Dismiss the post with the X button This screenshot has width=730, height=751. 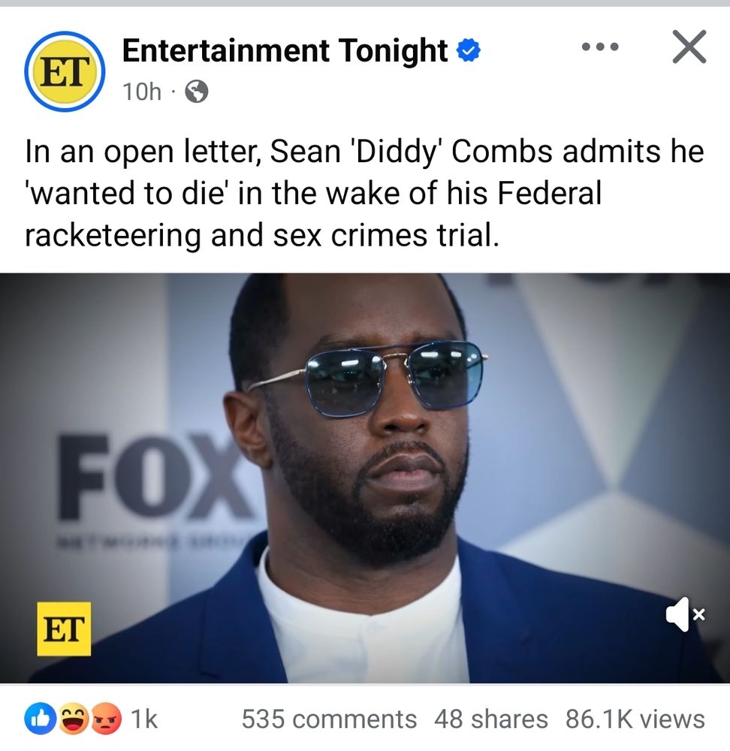click(689, 47)
